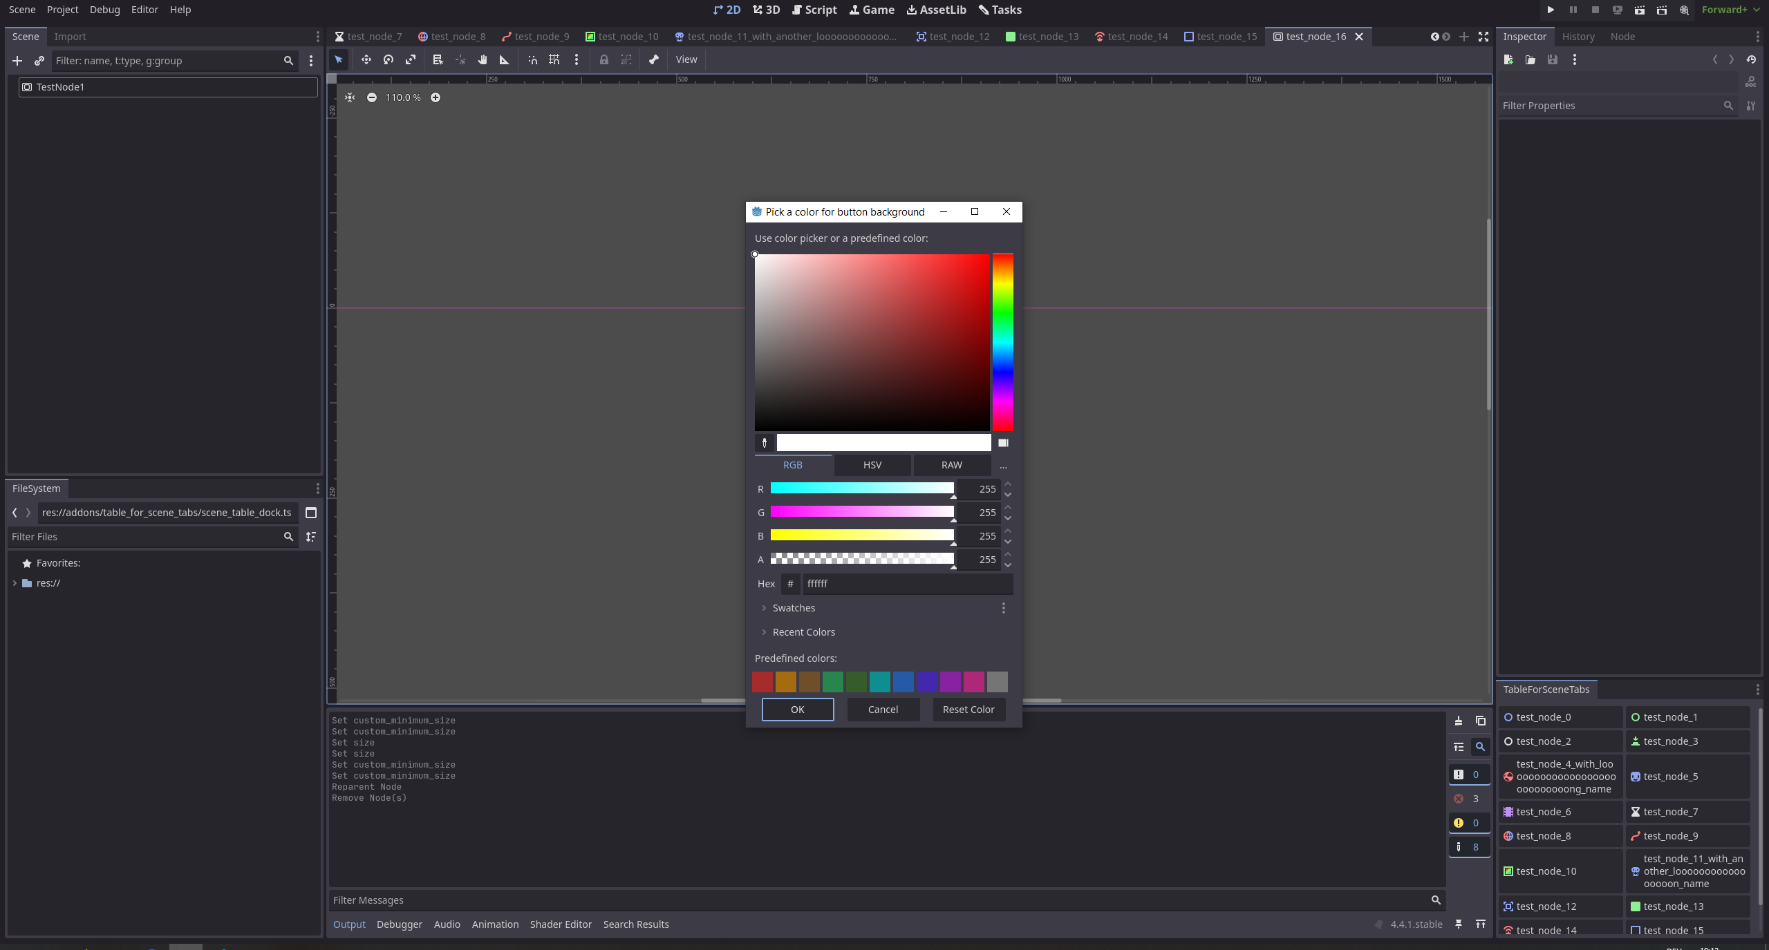The height and width of the screenshot is (950, 1769).
Task: Select the Move mode tool
Action: 366,59
